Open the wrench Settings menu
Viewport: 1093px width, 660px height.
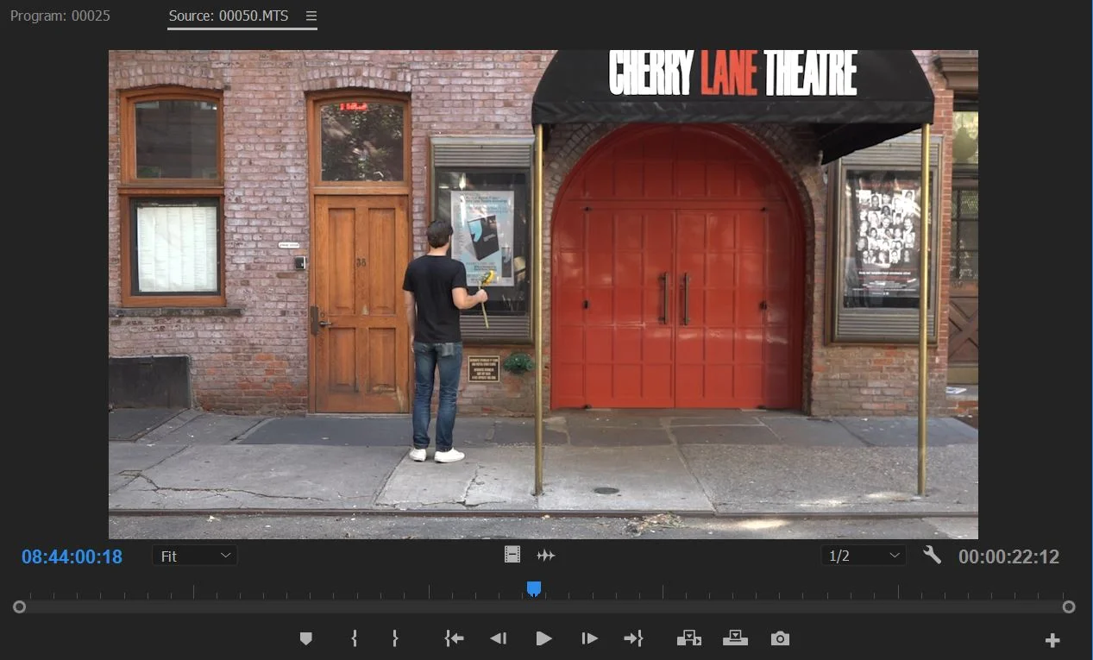click(x=932, y=556)
